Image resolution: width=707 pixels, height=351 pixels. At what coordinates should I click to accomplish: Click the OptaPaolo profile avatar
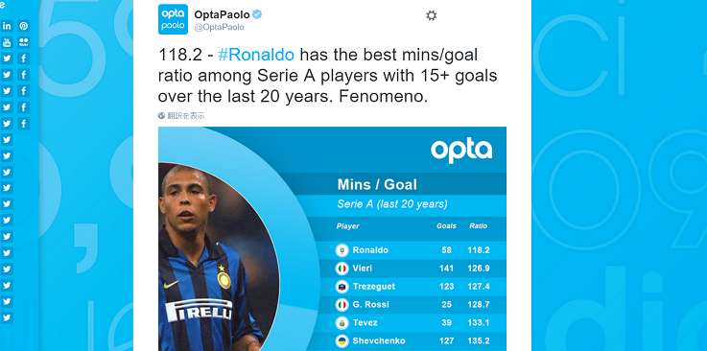[173, 19]
